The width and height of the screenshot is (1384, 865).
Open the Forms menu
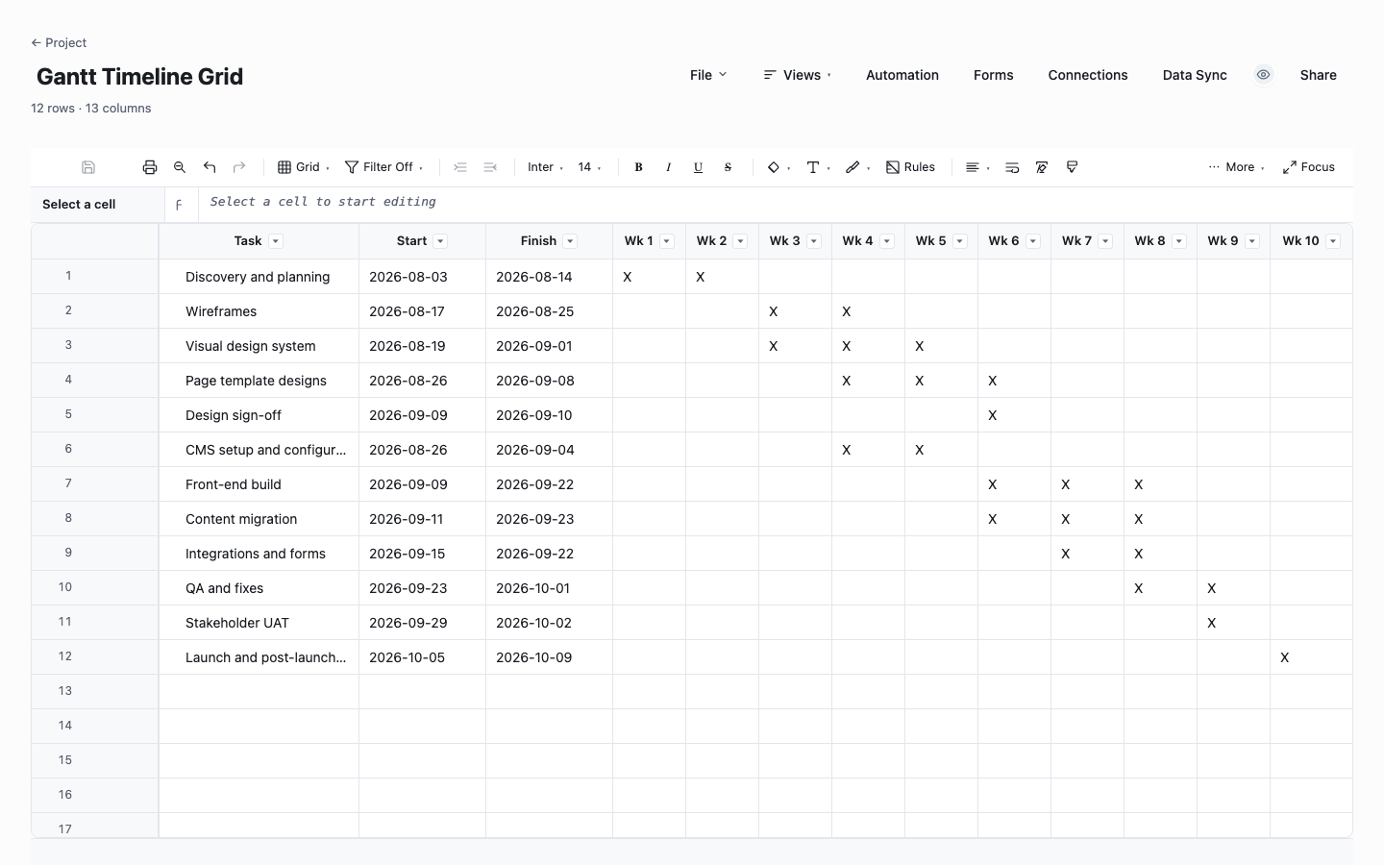(x=994, y=75)
